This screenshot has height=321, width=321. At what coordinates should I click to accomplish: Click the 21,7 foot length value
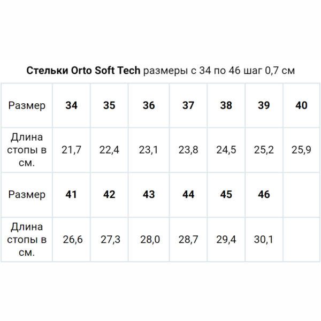coord(72,150)
